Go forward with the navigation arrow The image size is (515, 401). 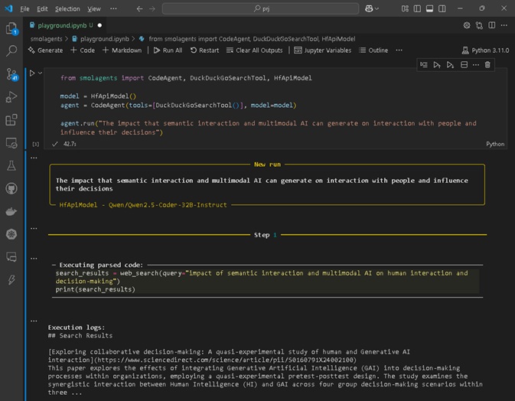(x=152, y=9)
